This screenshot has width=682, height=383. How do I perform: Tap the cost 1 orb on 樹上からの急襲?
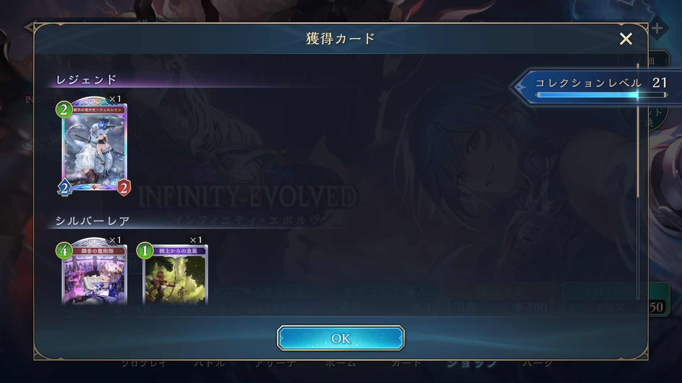[x=145, y=251]
